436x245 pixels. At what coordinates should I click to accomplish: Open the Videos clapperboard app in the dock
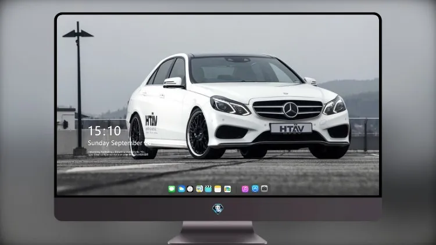click(208, 189)
